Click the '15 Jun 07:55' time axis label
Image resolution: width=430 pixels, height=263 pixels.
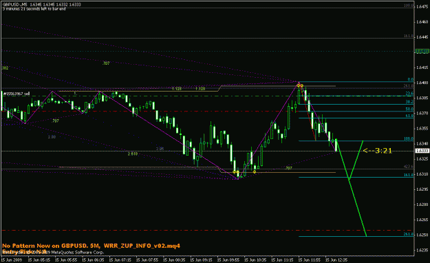click(147, 260)
